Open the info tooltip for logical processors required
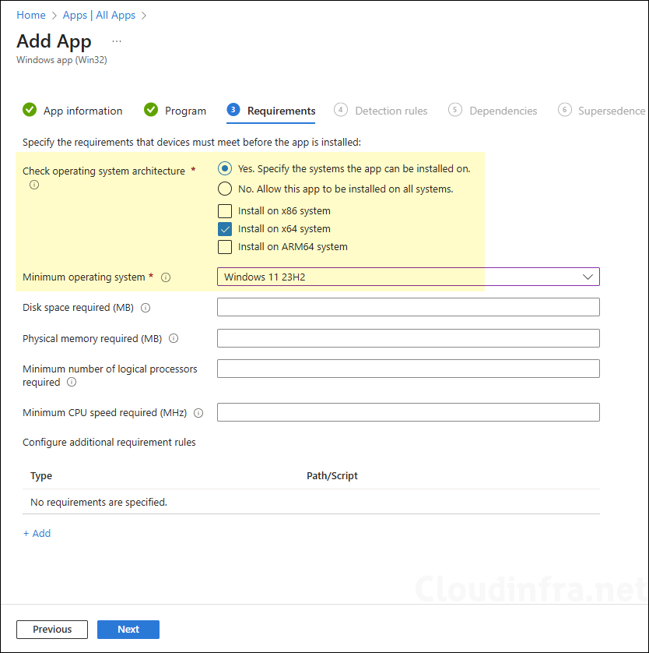The height and width of the screenshot is (653, 649). coord(71,382)
